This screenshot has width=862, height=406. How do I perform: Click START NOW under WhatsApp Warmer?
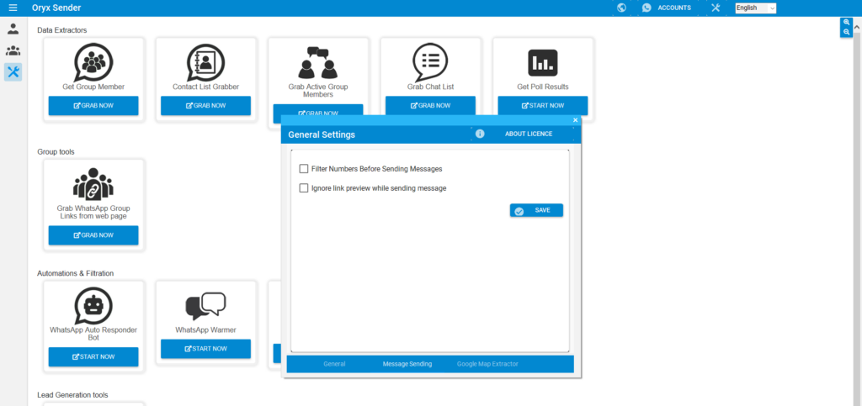click(x=205, y=348)
